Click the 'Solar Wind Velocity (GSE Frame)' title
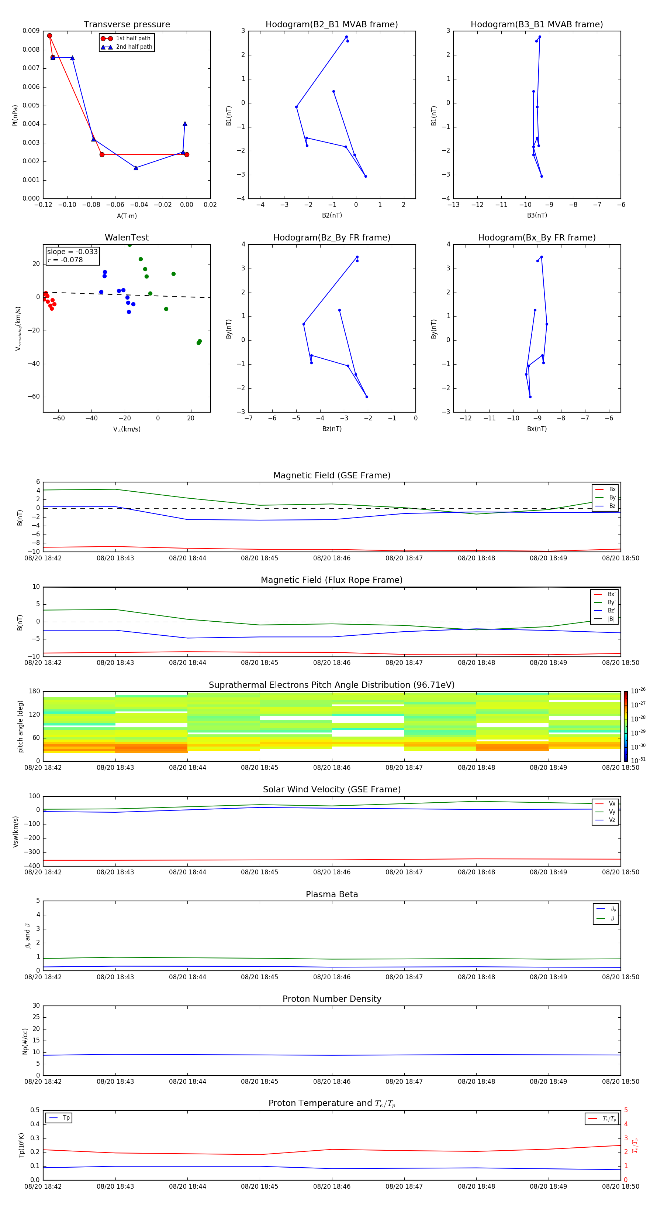The width and height of the screenshot is (664, 1219). [x=332, y=789]
